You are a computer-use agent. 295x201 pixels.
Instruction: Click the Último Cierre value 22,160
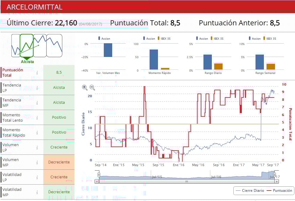click(x=66, y=23)
